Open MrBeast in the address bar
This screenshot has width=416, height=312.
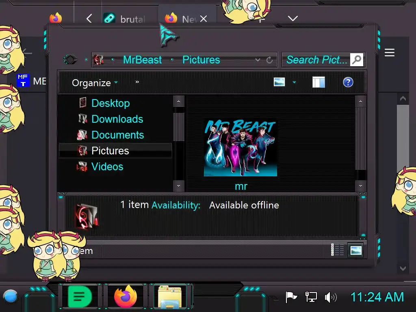pyautogui.click(x=143, y=60)
